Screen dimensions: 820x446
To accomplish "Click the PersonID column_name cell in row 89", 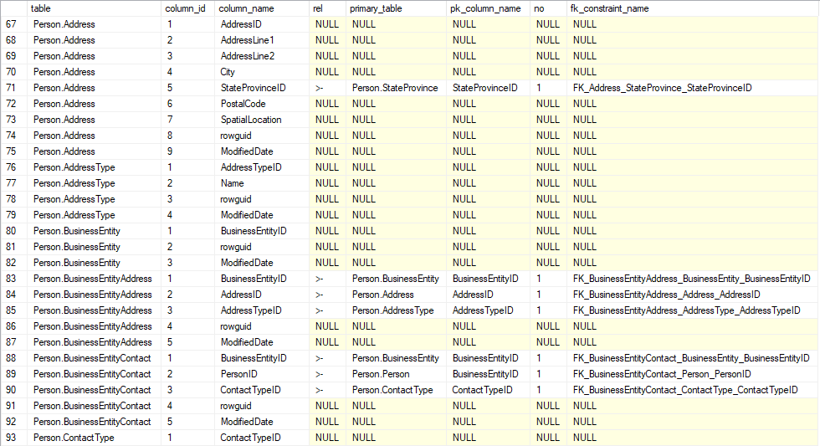I will tap(238, 374).
